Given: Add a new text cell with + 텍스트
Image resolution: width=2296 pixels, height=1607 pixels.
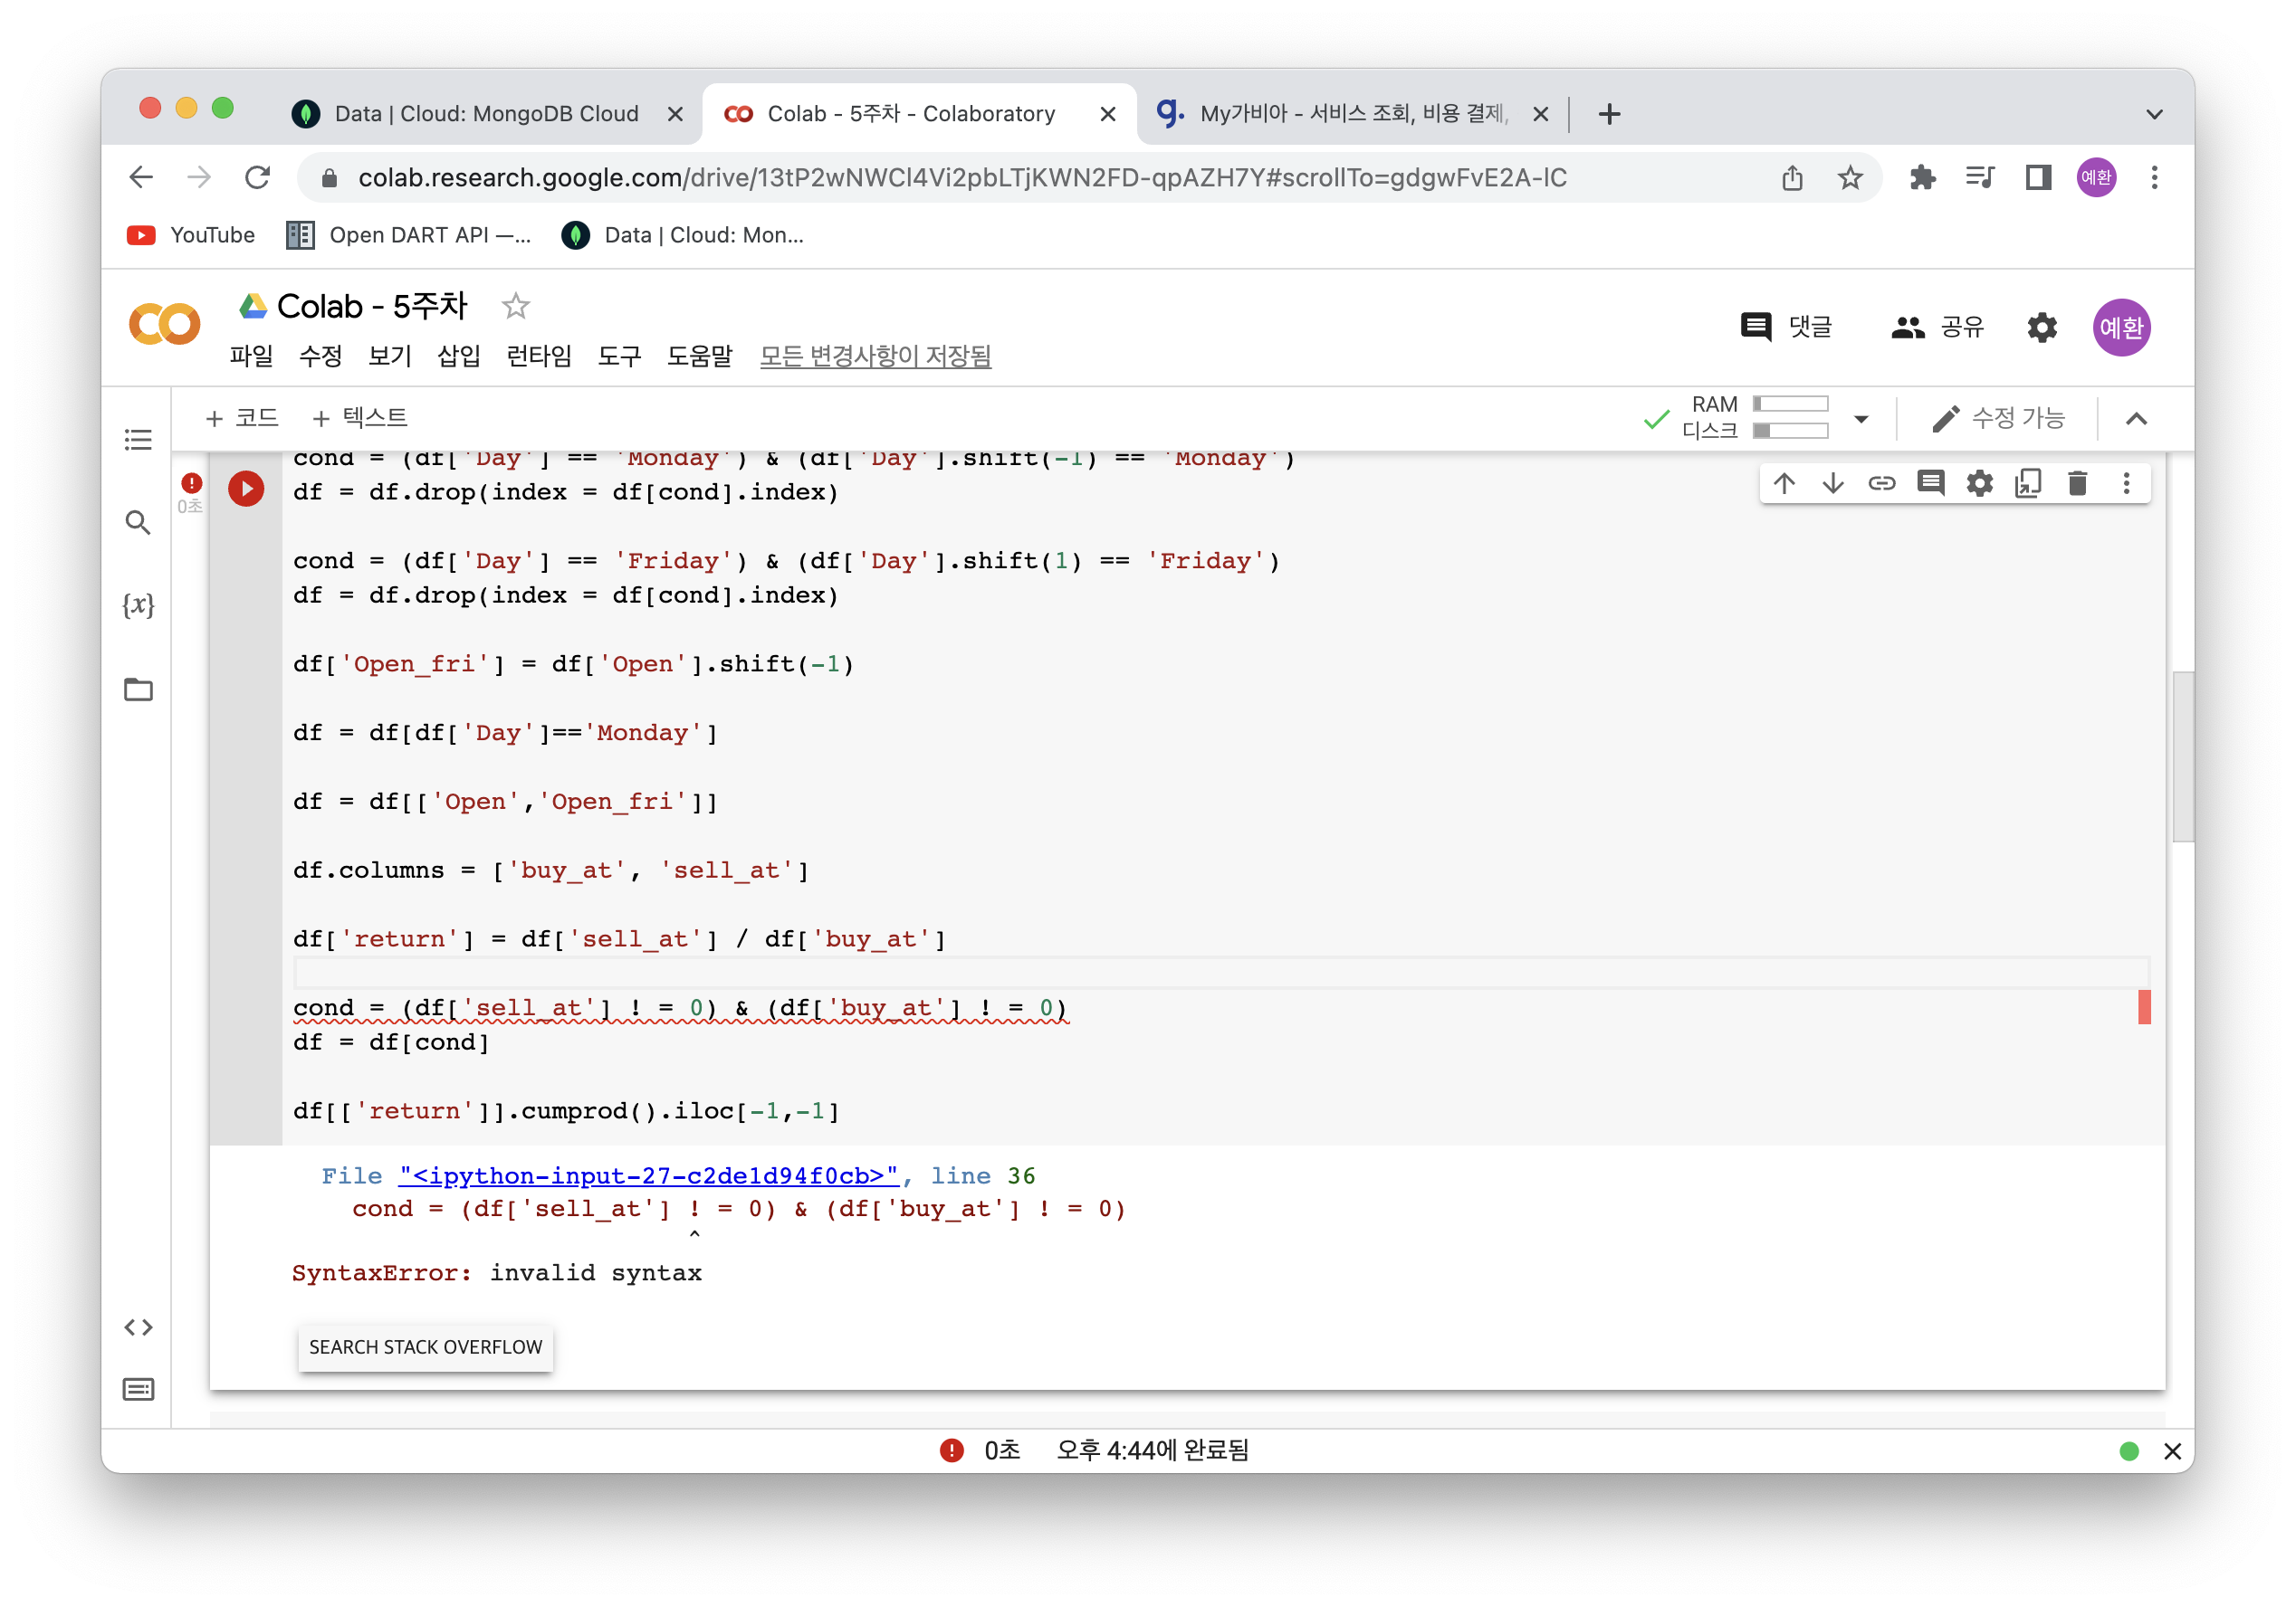Looking at the screenshot, I should point(360,418).
